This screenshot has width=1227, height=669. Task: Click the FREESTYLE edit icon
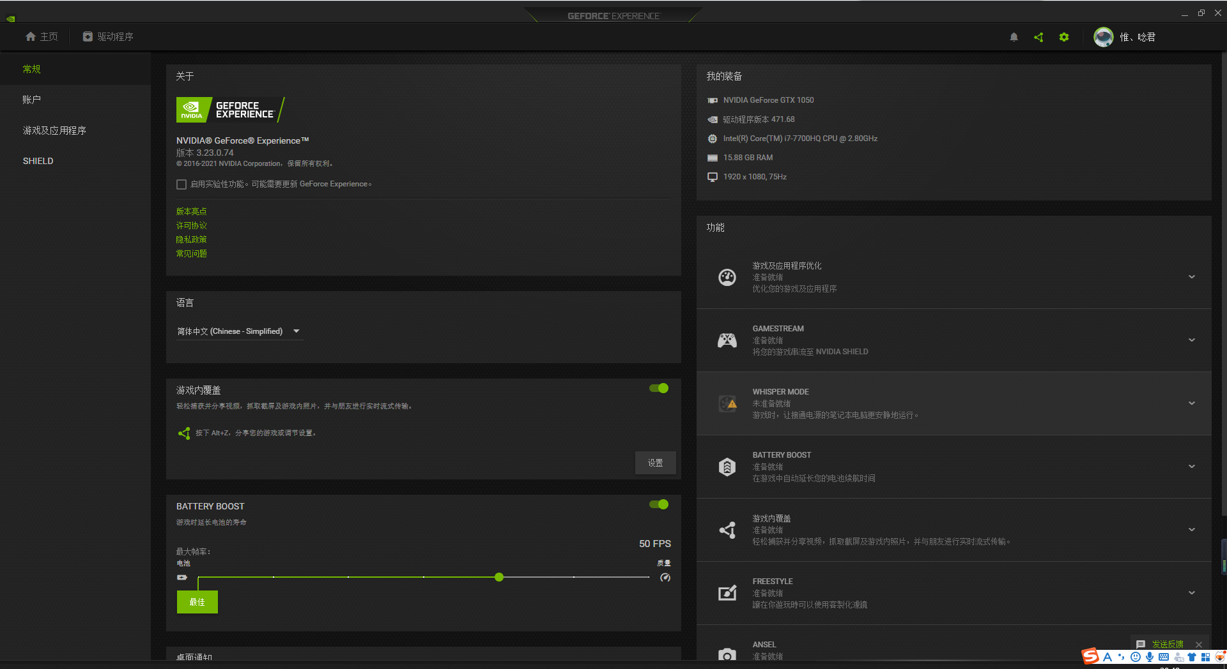click(727, 593)
